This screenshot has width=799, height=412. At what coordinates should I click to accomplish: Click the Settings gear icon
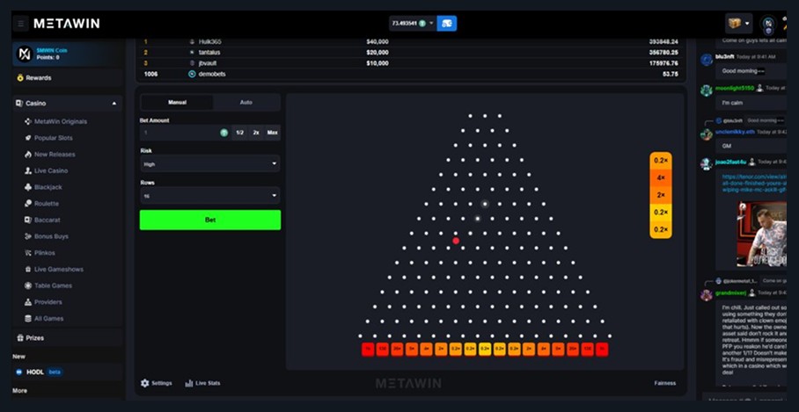[145, 383]
